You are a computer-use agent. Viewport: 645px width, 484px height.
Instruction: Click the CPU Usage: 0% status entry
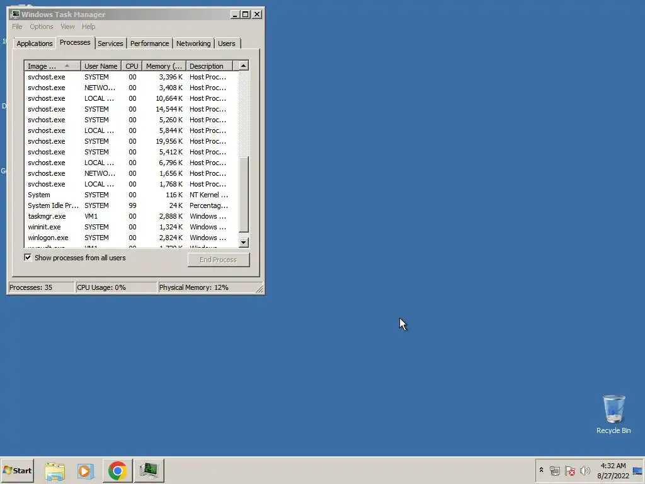[x=117, y=287]
